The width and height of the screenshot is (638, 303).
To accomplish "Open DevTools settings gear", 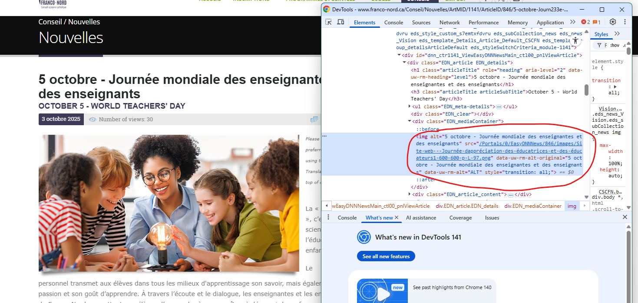I will pos(613,22).
